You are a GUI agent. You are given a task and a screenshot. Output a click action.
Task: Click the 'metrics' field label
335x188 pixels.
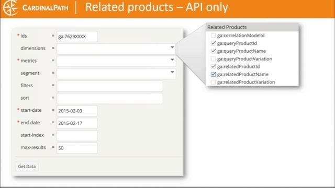28,61
